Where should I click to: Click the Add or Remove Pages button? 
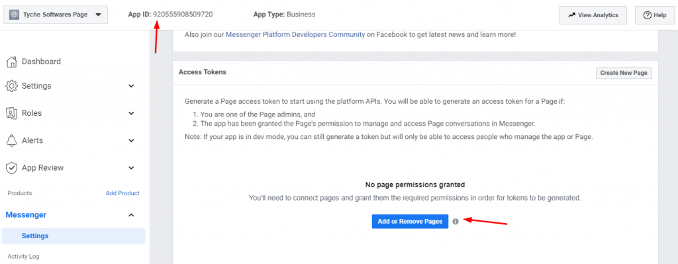pos(410,221)
